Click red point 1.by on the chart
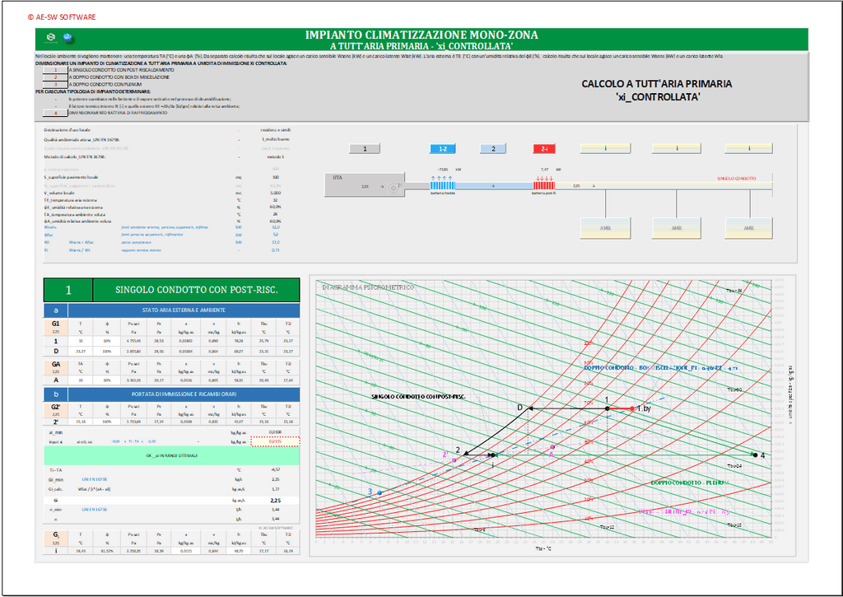 point(631,408)
